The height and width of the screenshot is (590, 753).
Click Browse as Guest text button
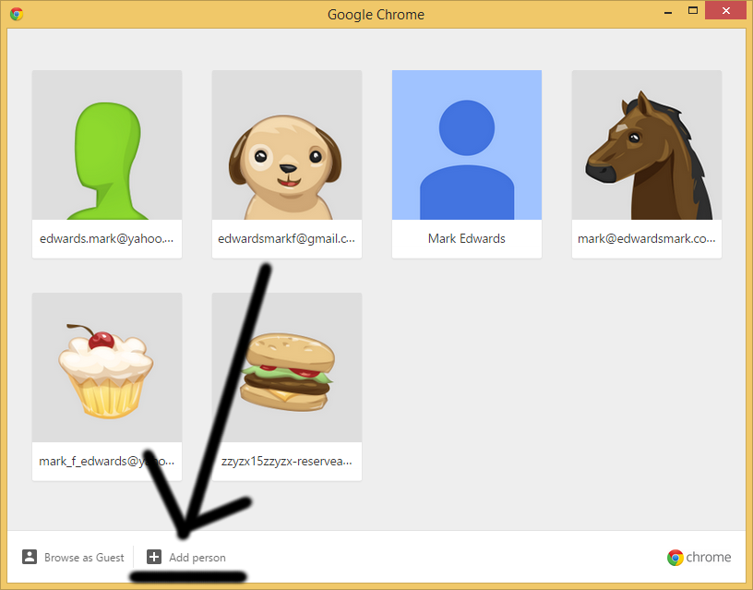click(x=84, y=558)
